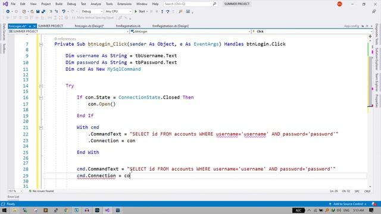Viewport: 381px width, 214px height.
Task: Close the App.config preview tab
Action: 367,26
